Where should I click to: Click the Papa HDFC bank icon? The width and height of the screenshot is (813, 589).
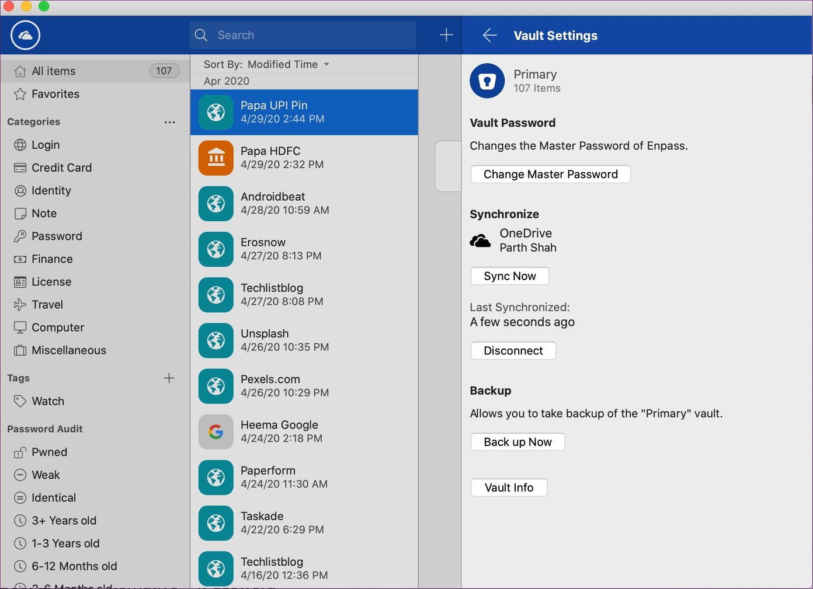tap(216, 158)
